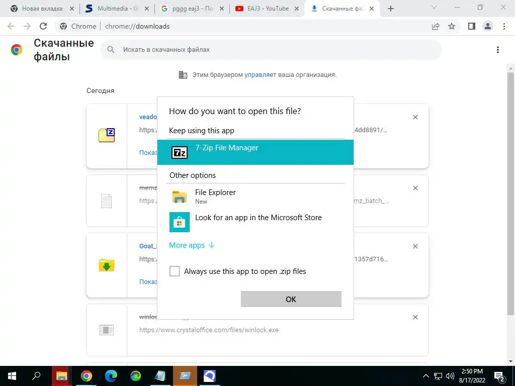Open tab search dropdown arrow
Viewport: 515px width, 386px height.
(x=434, y=7)
